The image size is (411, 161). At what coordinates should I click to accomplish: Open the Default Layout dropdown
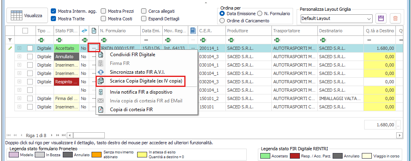pos(369,18)
